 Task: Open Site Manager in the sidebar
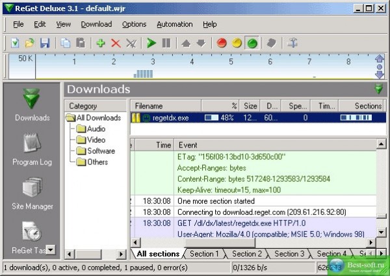(32, 194)
